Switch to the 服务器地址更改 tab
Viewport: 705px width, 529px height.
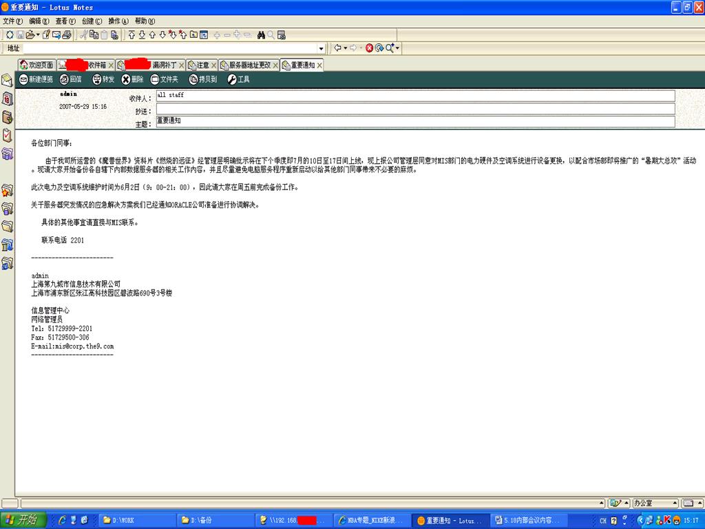(x=245, y=65)
